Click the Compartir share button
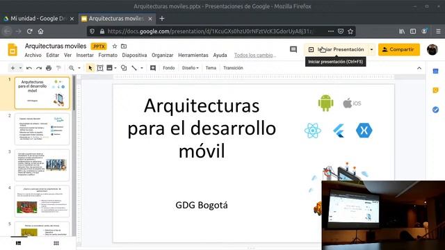Screen dimensions: 445x250 pos(399,49)
